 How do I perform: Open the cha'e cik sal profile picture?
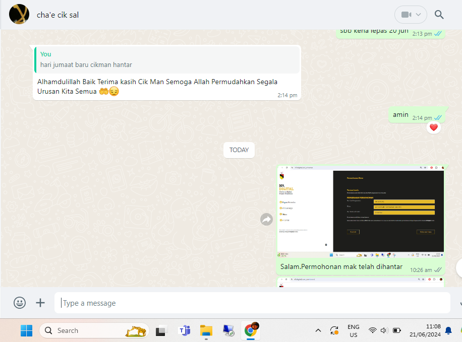(x=19, y=15)
